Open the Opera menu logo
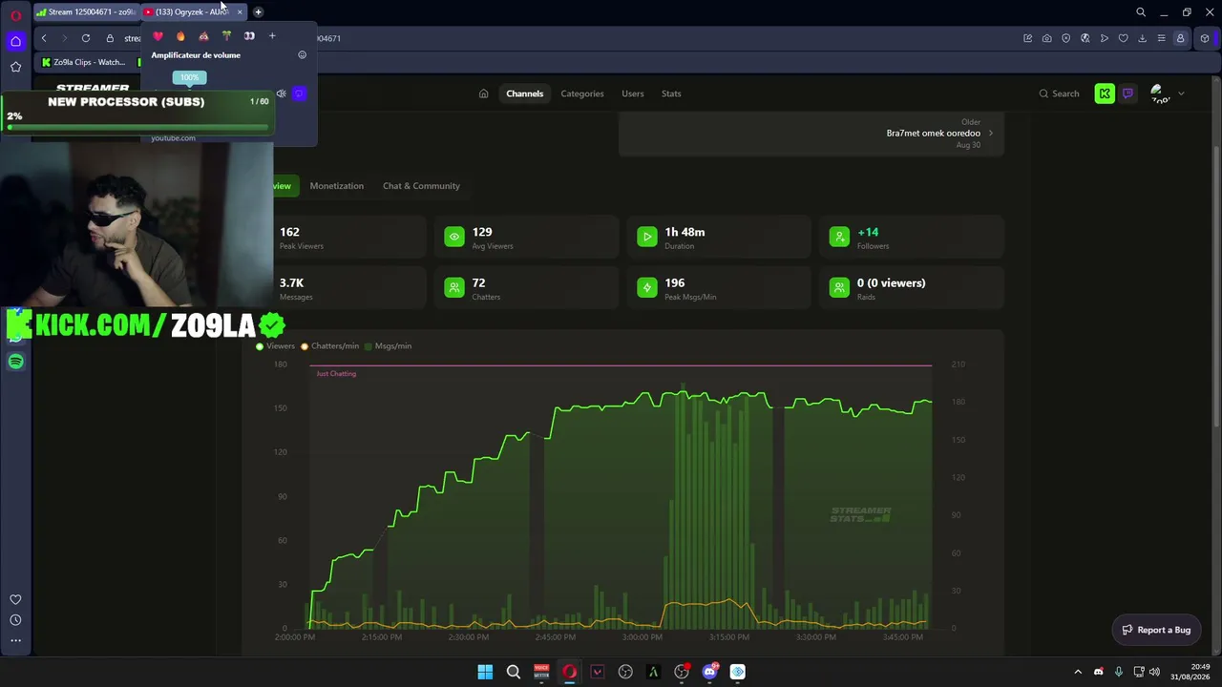 [x=15, y=15]
